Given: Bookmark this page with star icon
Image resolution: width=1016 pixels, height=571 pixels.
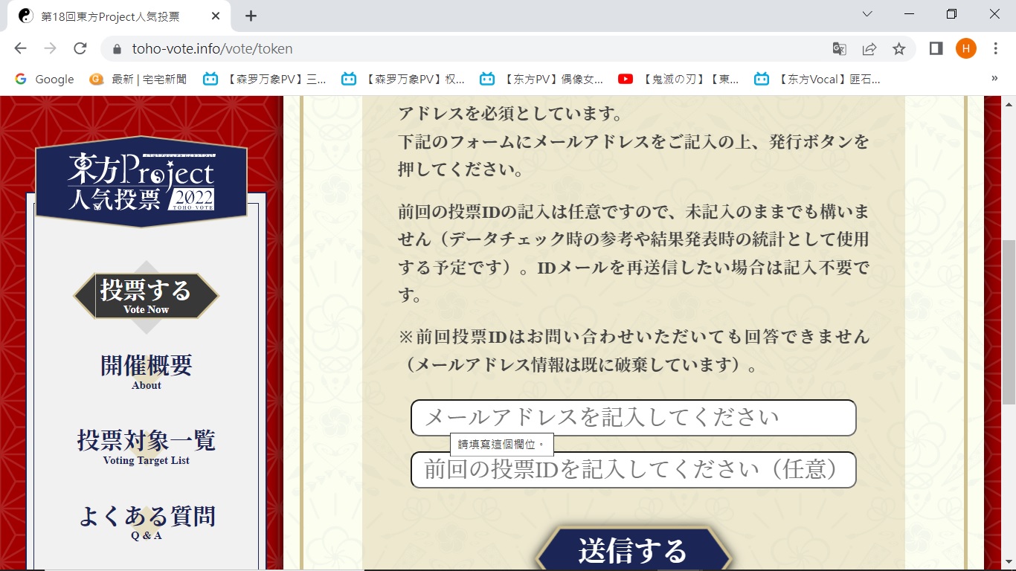Looking at the screenshot, I should (898, 49).
